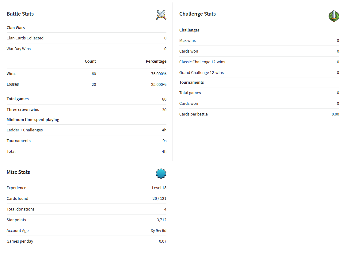Select the Experience Level 18 value

pyautogui.click(x=159, y=188)
